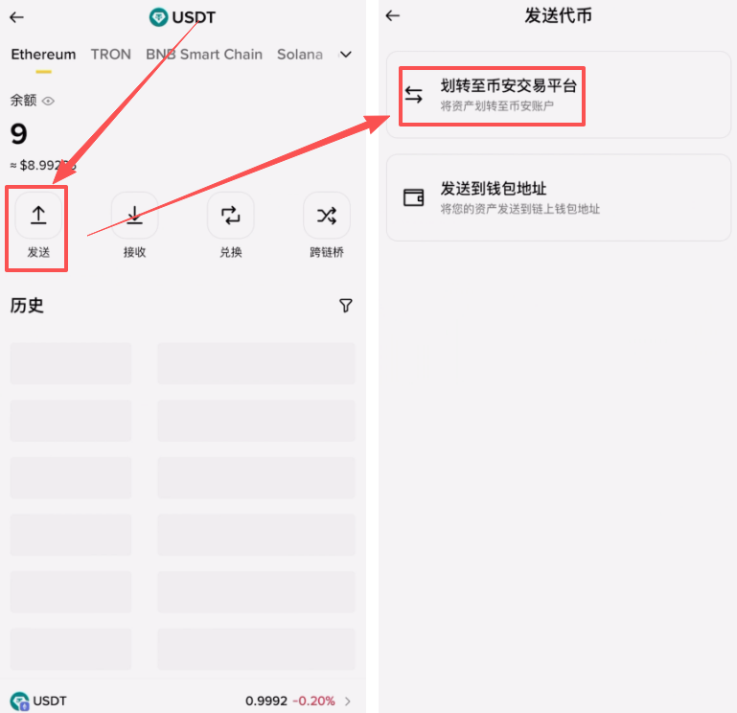
Task: Select the Solana network tab
Action: click(299, 55)
